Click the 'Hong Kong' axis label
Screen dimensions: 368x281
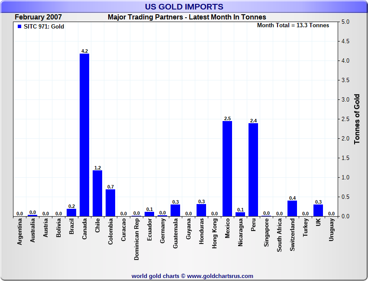214,233
